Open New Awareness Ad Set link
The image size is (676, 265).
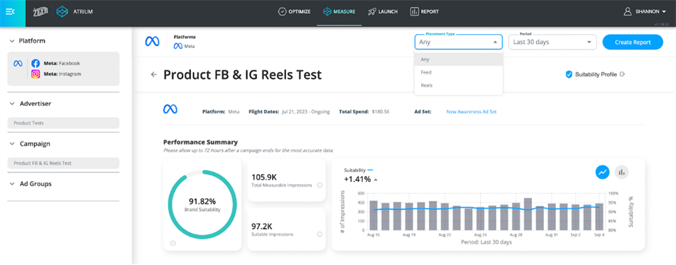coord(471,112)
